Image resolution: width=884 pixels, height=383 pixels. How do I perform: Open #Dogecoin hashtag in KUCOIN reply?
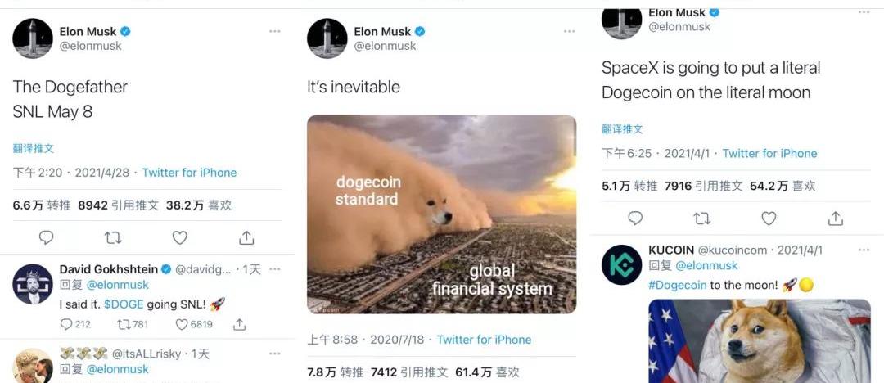677,285
